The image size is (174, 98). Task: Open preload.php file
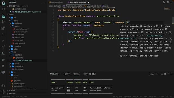[19, 38]
